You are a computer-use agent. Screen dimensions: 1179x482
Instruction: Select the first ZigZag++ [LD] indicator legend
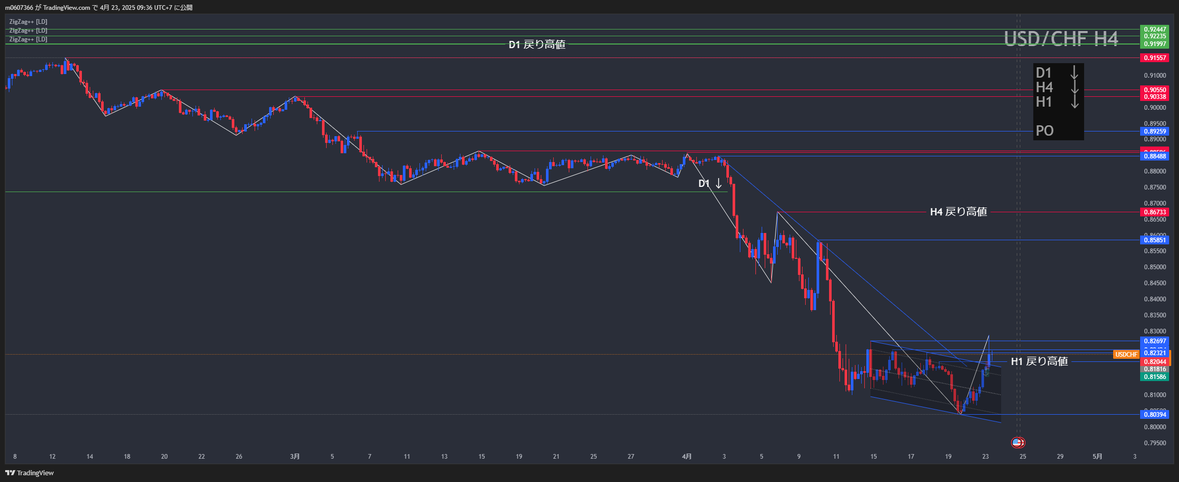pos(28,22)
